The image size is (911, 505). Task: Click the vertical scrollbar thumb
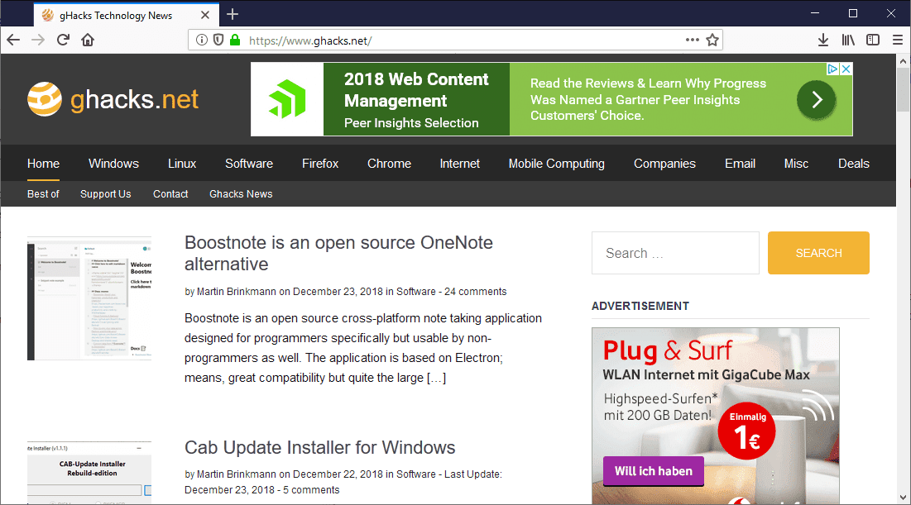(x=903, y=89)
